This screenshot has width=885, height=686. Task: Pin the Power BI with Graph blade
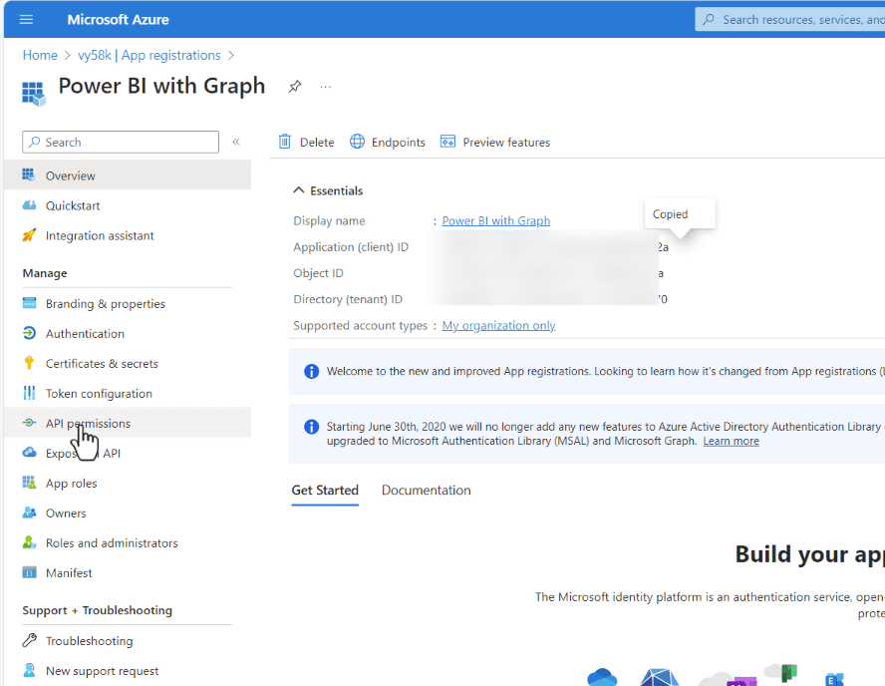pyautogui.click(x=295, y=87)
